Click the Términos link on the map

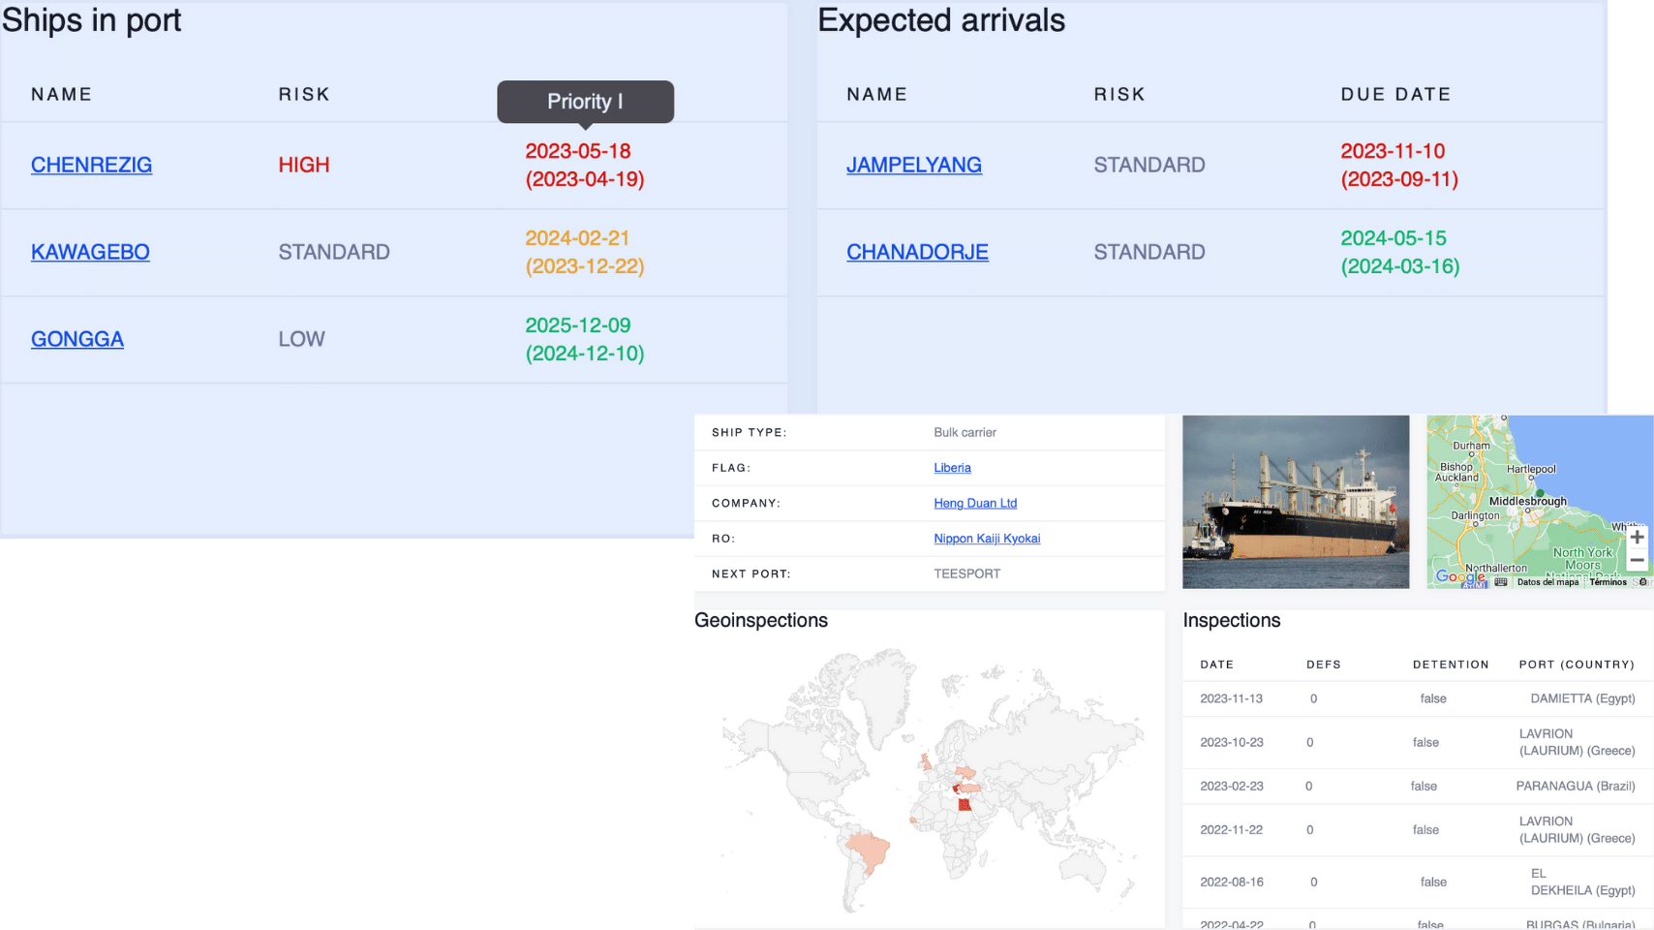[x=1608, y=582]
